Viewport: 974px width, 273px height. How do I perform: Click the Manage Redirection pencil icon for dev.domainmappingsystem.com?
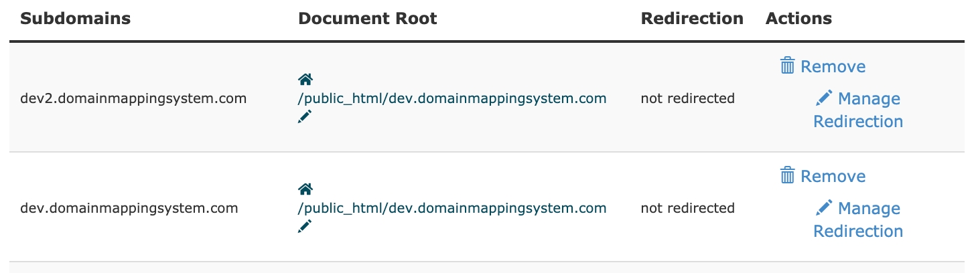pos(824,208)
